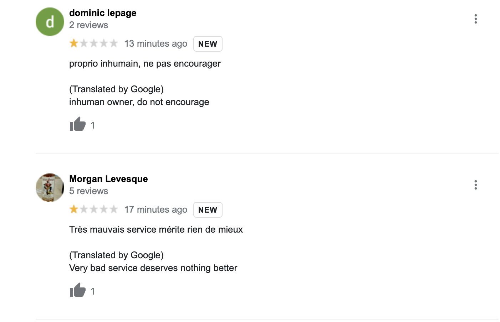500x322 pixels.
Task: Like dominic lepage's review with thumbs up
Action: click(x=77, y=124)
